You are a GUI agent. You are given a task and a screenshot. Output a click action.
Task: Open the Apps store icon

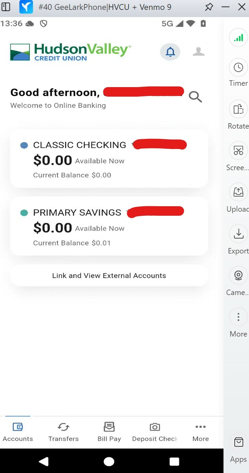(x=238, y=449)
